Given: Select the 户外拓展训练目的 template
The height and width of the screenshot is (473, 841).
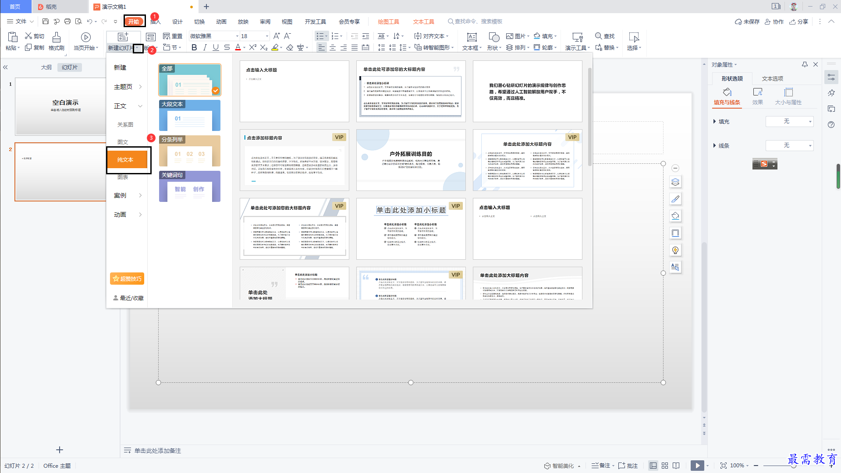Looking at the screenshot, I should [x=411, y=160].
